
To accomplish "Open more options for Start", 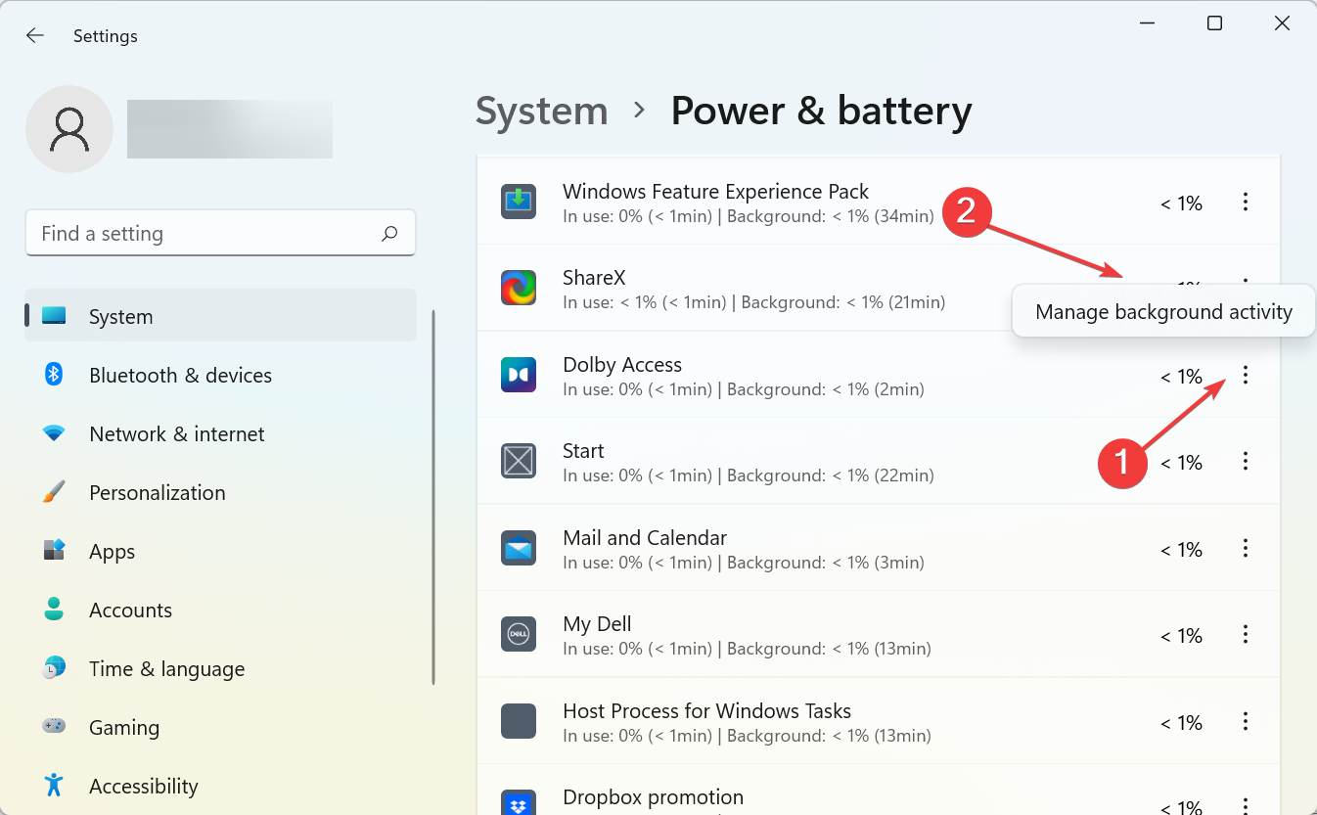I will click(x=1246, y=461).
